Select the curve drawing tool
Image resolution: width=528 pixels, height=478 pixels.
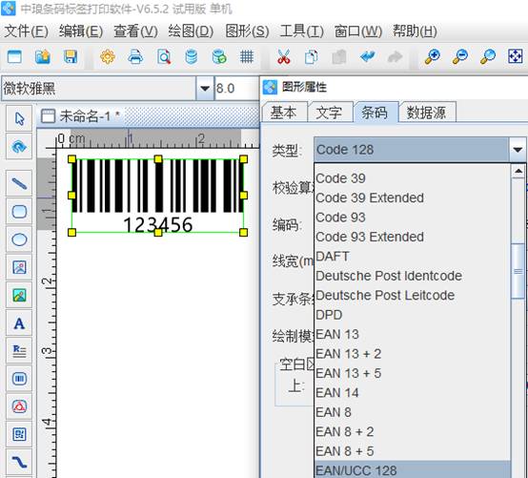19,462
